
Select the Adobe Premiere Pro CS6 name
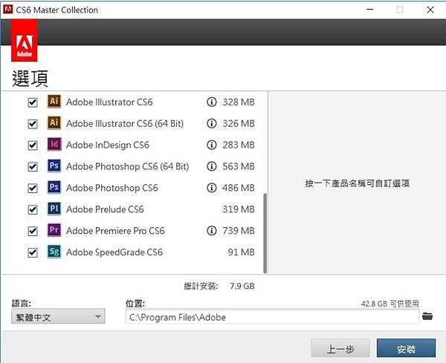pos(115,231)
